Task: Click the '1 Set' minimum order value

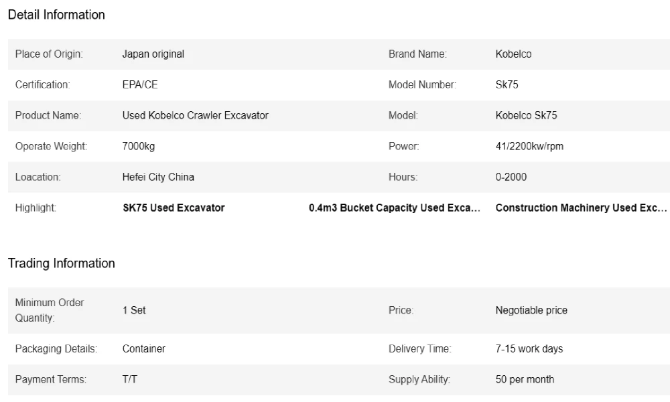Action: point(134,310)
